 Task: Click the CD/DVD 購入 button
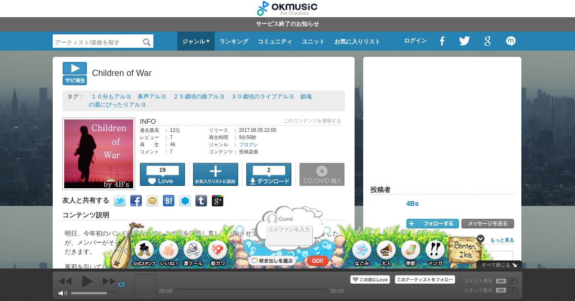click(322, 174)
